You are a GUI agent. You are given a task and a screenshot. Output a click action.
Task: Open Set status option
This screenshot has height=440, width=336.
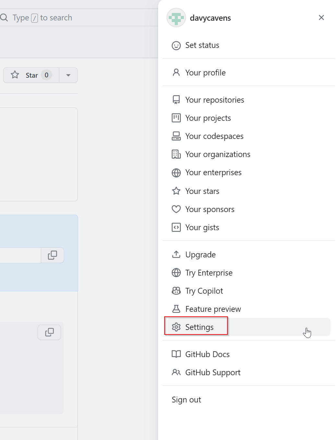pyautogui.click(x=249, y=45)
